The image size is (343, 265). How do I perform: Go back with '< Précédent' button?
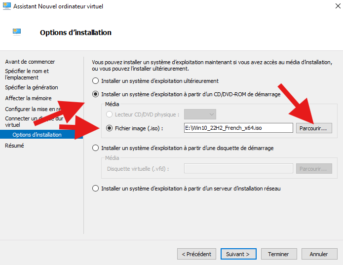[x=196, y=254]
